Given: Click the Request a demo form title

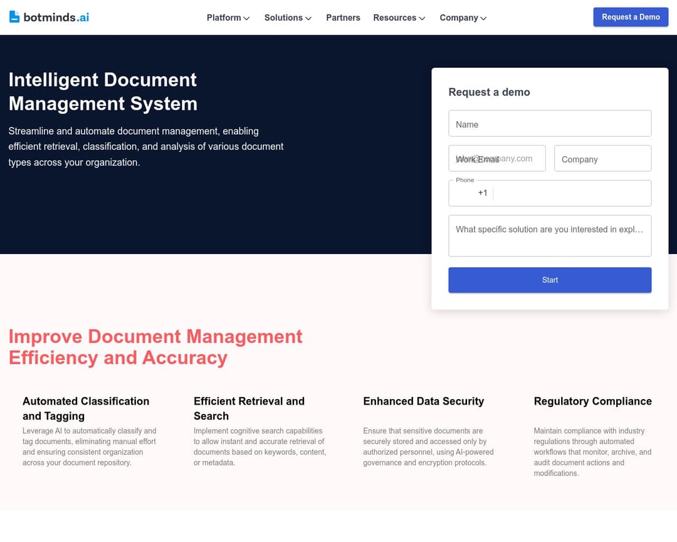Looking at the screenshot, I should (x=489, y=92).
